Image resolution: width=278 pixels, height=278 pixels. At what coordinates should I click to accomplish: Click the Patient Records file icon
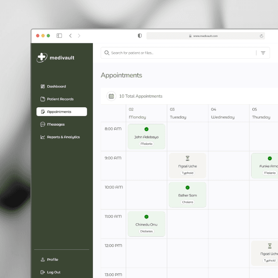click(x=43, y=99)
